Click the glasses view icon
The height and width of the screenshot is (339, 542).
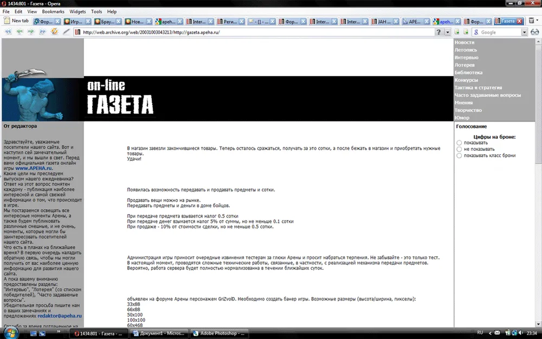click(534, 32)
